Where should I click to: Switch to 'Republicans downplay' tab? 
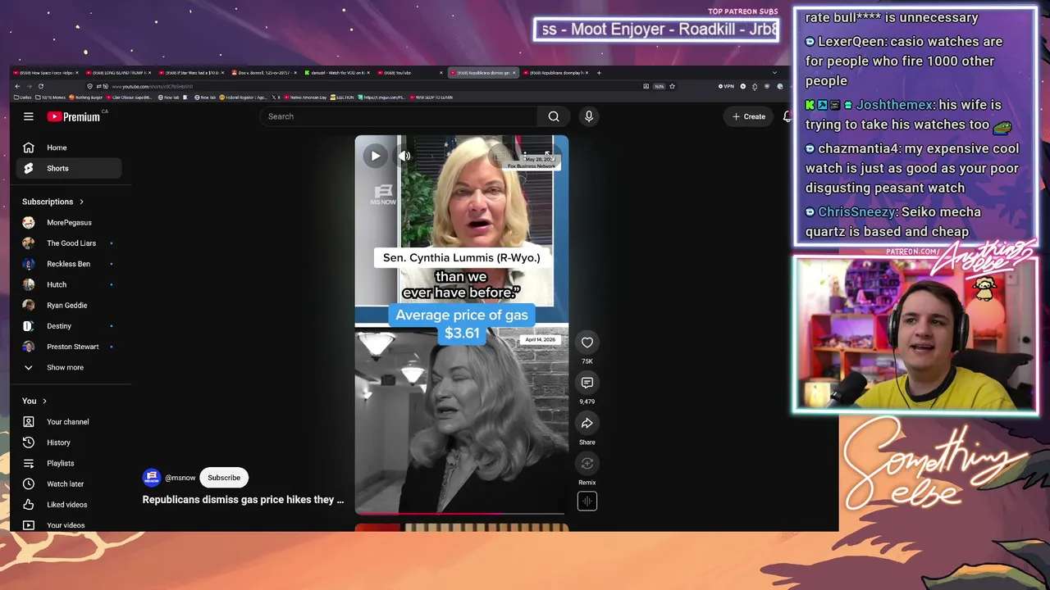click(555, 73)
